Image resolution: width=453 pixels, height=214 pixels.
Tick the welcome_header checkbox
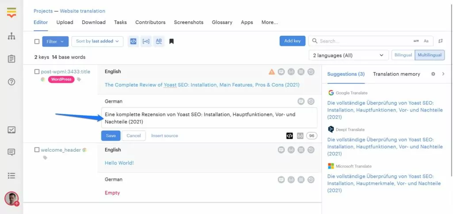(37, 150)
